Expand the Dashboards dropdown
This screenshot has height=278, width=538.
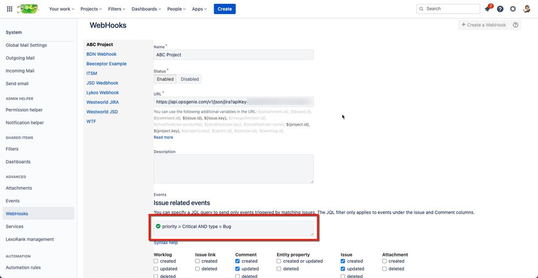click(147, 9)
